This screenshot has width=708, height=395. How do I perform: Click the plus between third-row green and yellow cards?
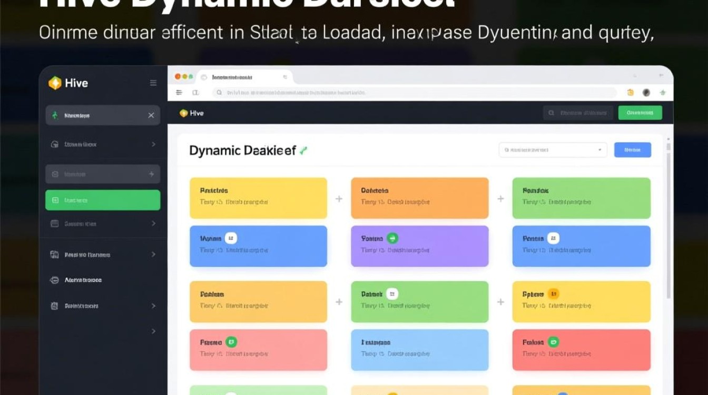500,302
